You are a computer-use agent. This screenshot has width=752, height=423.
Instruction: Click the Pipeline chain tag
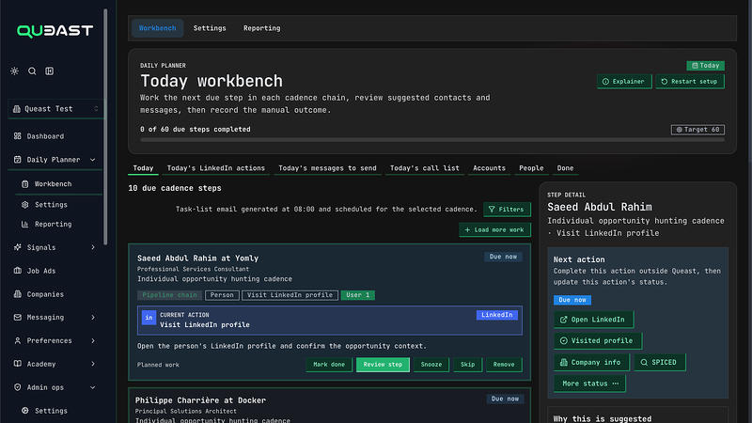click(169, 295)
